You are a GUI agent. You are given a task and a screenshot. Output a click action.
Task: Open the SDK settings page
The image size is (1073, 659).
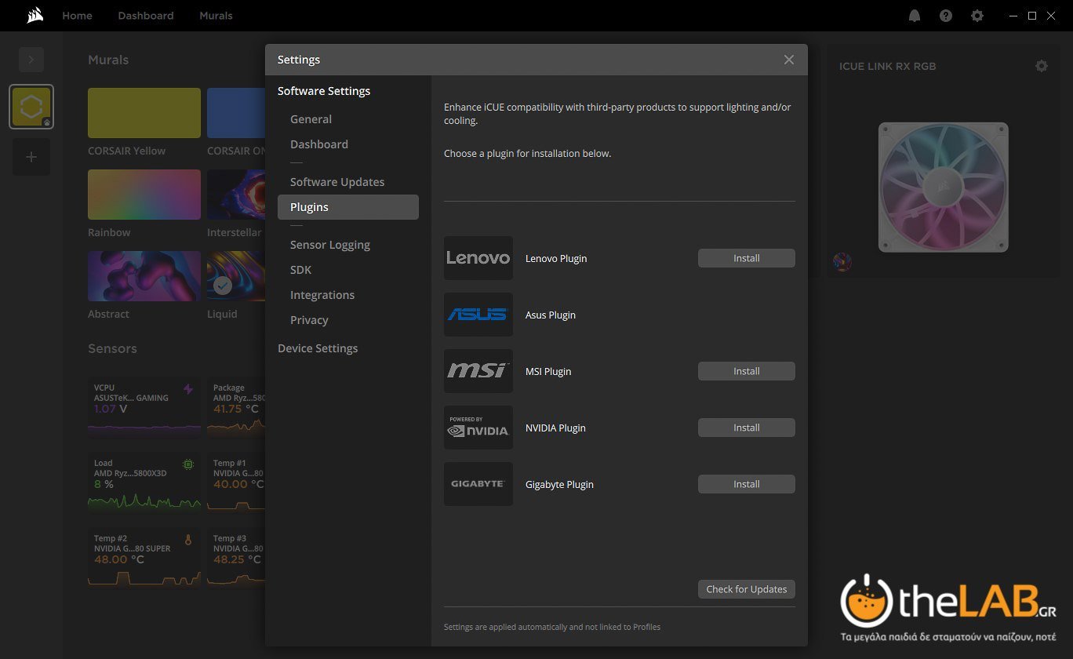coord(348,270)
